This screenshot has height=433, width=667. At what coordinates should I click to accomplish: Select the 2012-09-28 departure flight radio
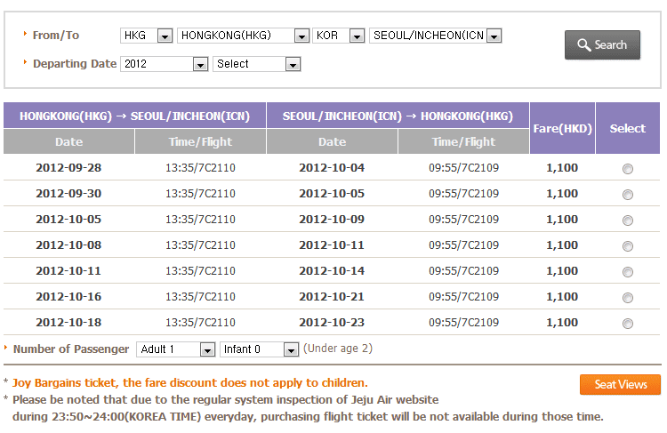[628, 169]
